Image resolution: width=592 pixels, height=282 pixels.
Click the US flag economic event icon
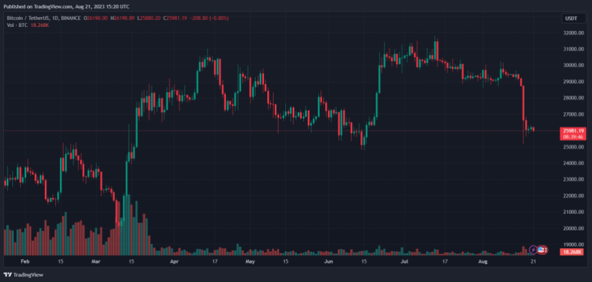(x=542, y=248)
